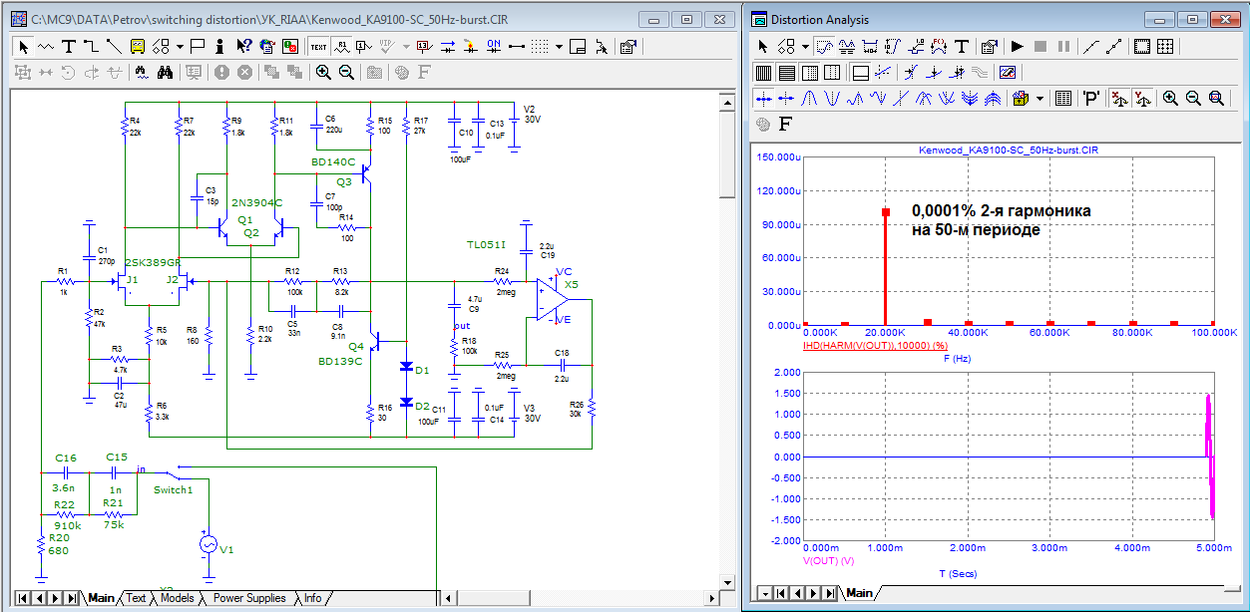The image size is (1250, 612).
Task: Click the analysis window's zoom-in magnifier
Action: point(1169,98)
